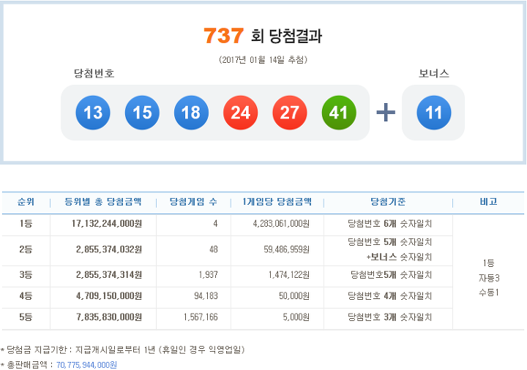Click the draw date text 2017년 01월 14일 추첨

263,60
